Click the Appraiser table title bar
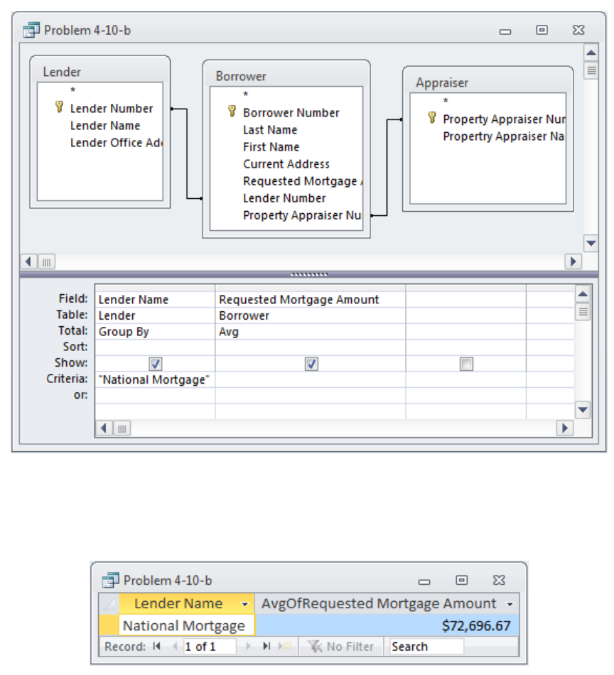Viewport: 614px width, 675px height. tap(488, 82)
